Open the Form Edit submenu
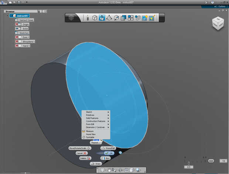Viewport: 229px width, 174px height. 96,124
